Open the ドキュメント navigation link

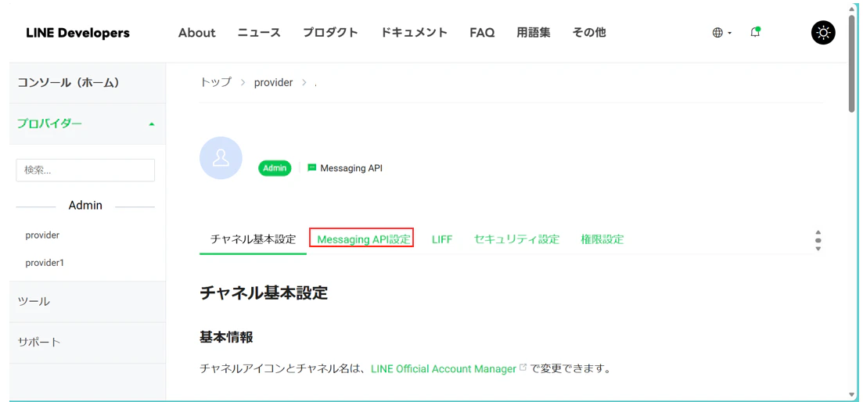coord(414,33)
